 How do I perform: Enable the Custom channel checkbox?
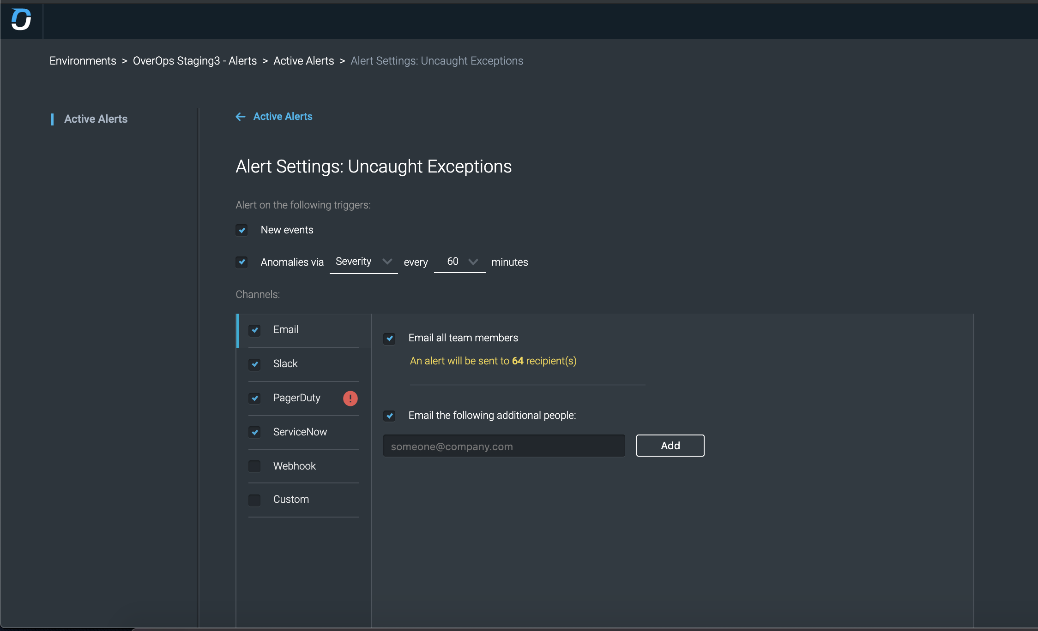pyautogui.click(x=254, y=500)
